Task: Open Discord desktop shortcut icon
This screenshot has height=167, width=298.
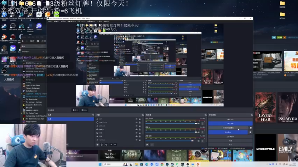Action: (39, 27)
